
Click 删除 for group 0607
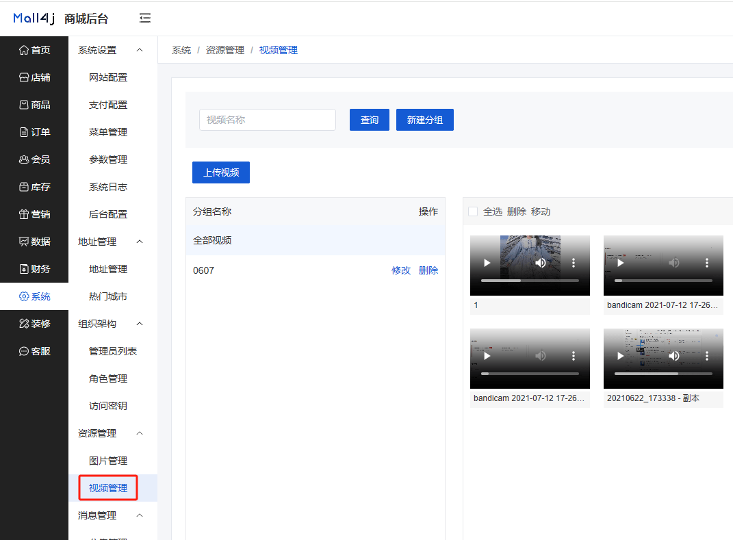click(x=428, y=270)
